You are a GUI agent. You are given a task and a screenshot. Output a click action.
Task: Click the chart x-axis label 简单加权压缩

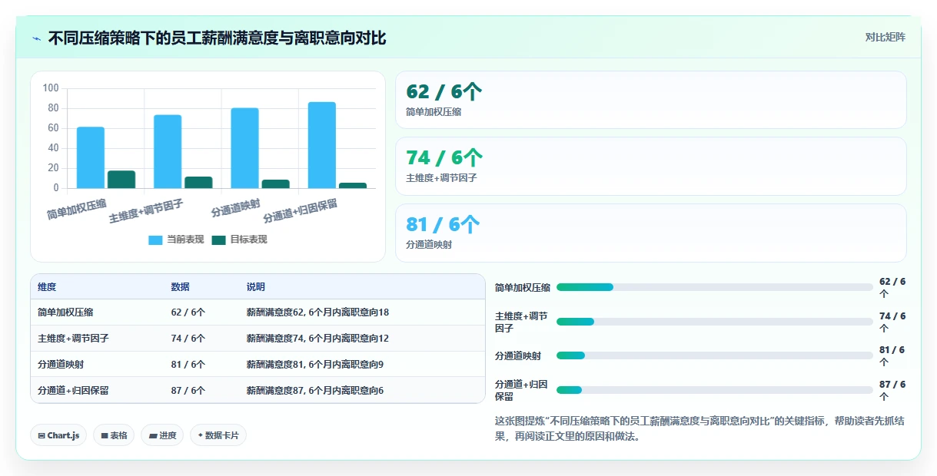77,210
